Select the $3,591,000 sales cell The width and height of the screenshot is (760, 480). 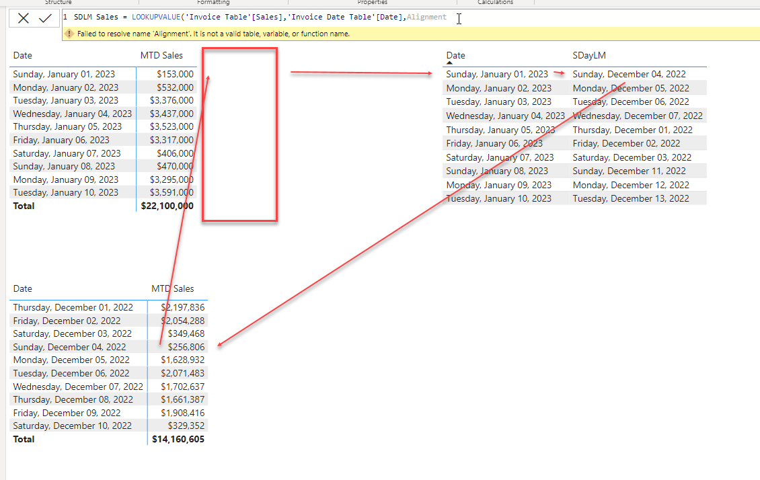(172, 192)
